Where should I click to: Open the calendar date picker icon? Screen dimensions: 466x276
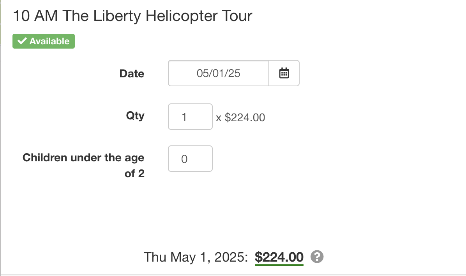pyautogui.click(x=284, y=73)
